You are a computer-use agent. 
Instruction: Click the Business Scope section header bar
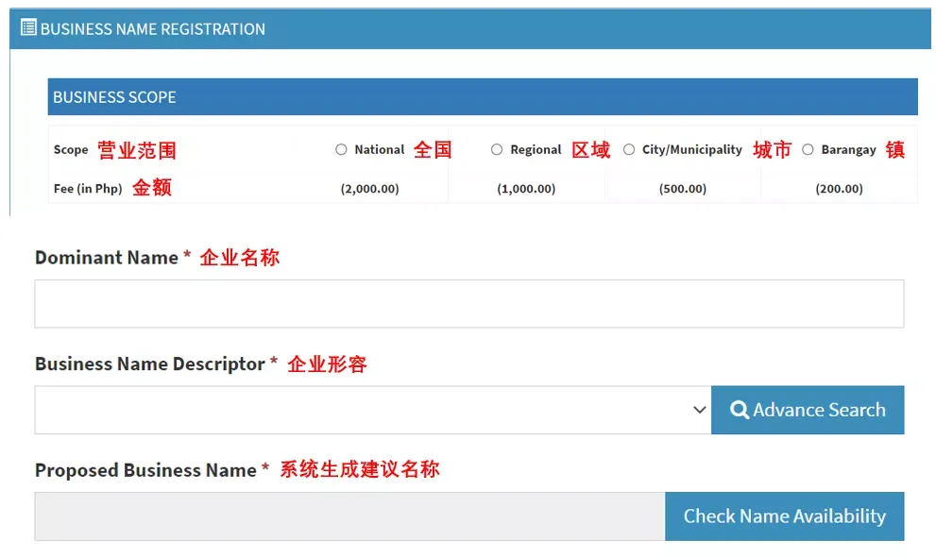coord(483,96)
